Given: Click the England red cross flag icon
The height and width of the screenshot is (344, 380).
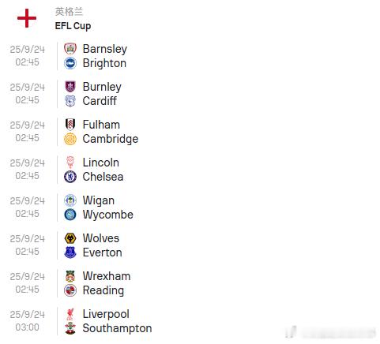Looking at the screenshot, I should coord(27,18).
